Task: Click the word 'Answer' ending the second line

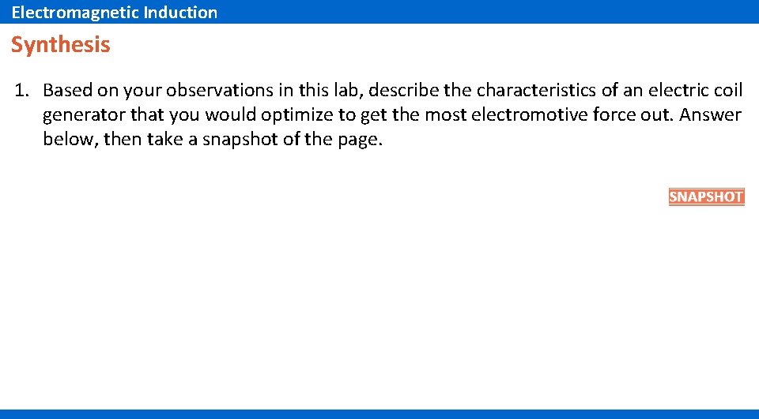Action: pyautogui.click(x=710, y=115)
